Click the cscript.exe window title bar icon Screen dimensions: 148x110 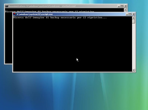(15, 14)
